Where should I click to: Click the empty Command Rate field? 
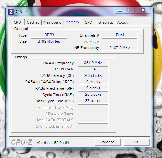93,107
